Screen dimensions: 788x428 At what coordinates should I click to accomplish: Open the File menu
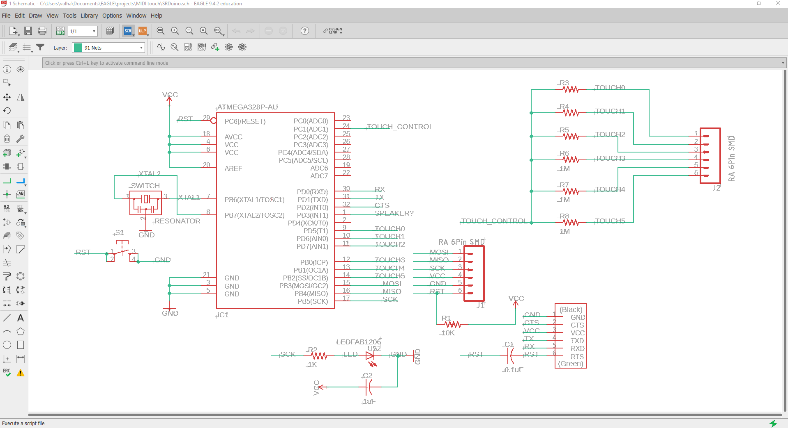[6, 16]
